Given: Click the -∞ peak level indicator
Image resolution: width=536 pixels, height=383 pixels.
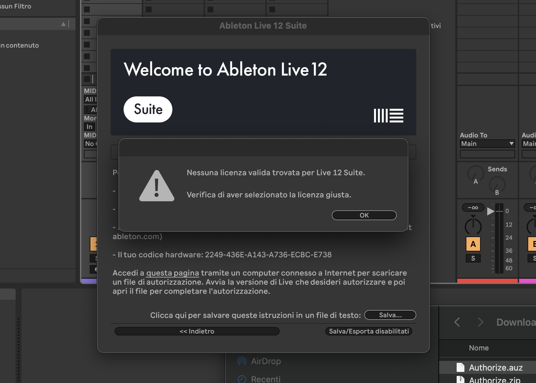Looking at the screenshot, I should 473,207.
